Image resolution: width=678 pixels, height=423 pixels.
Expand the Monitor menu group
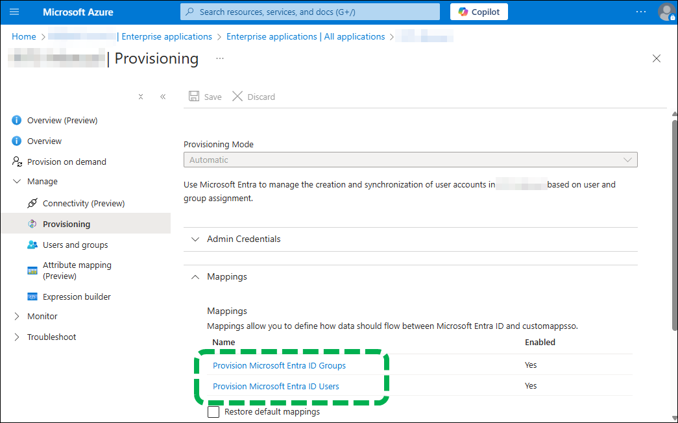click(x=42, y=316)
